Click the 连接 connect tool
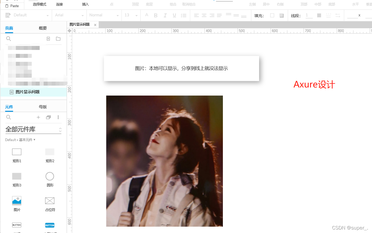This screenshot has width=372, height=233. 59,4
